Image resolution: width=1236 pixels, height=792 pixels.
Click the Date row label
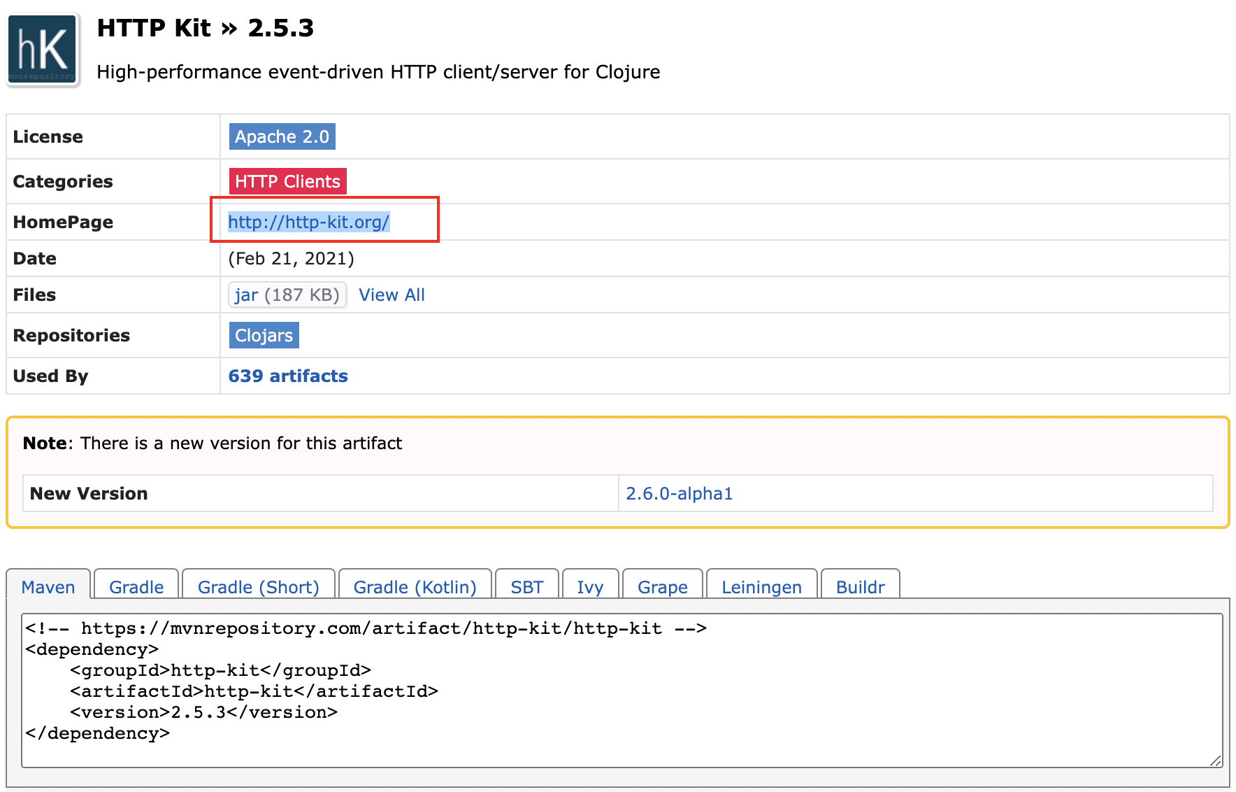click(35, 258)
